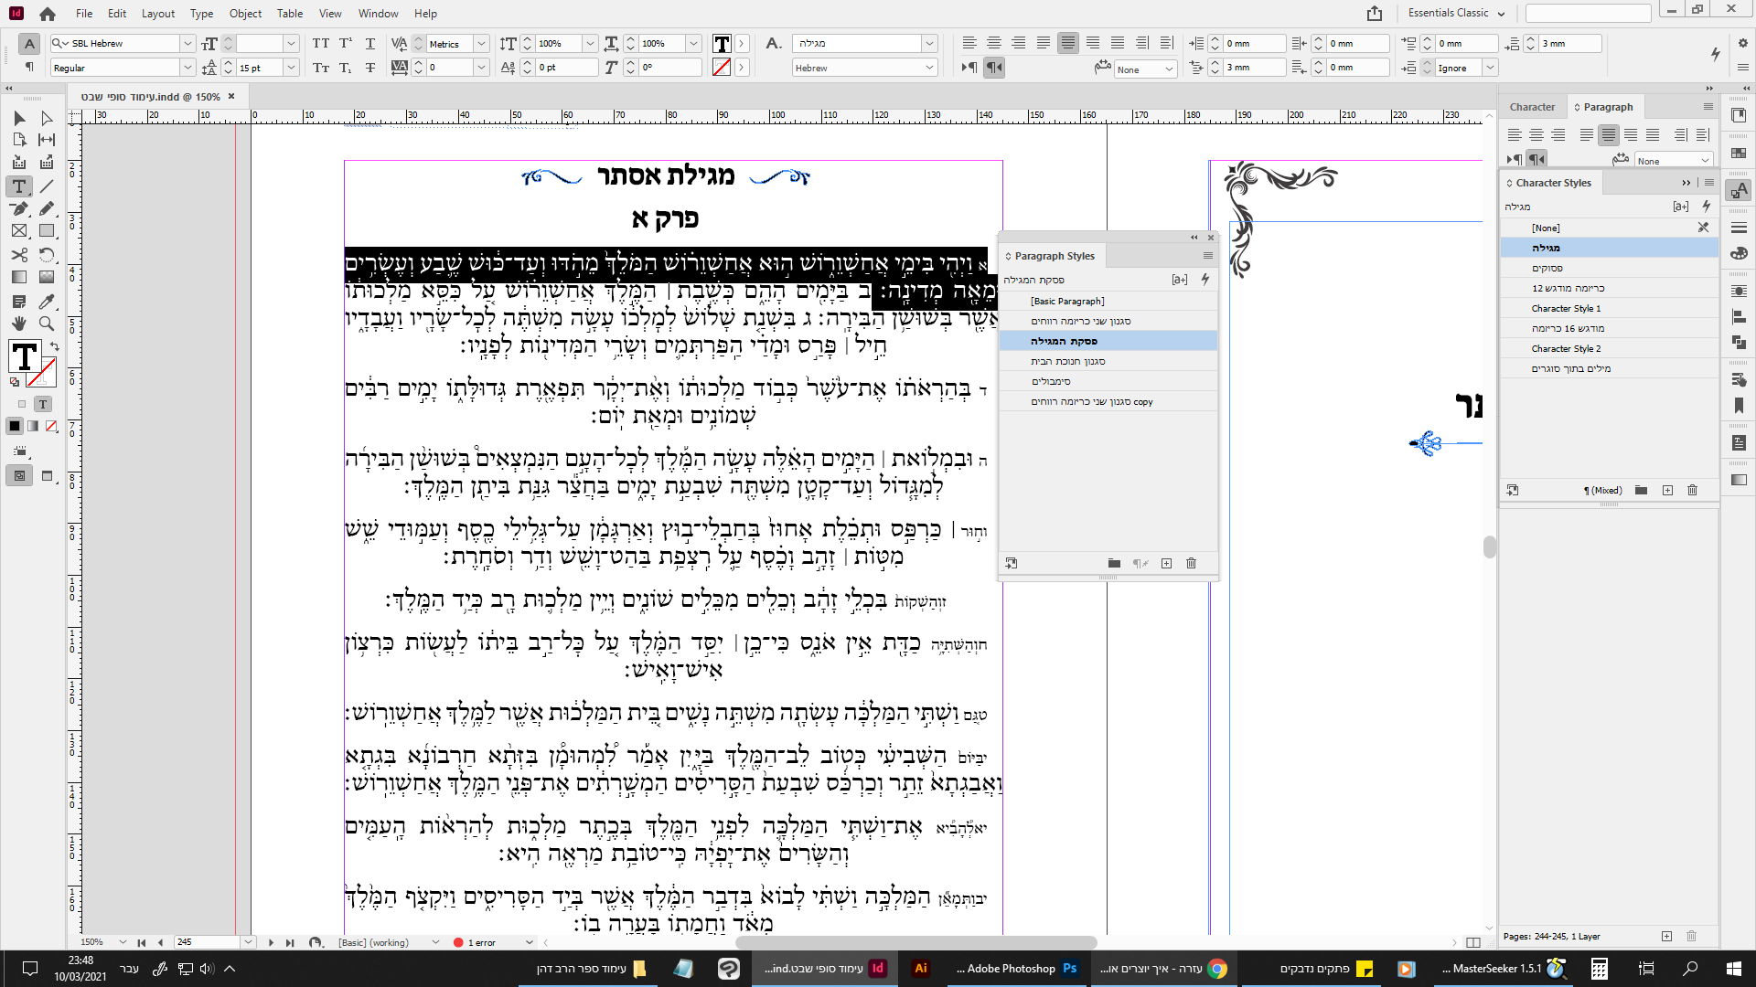Open Hebrew language dropdown
This screenshot has height=987, width=1756.
click(x=929, y=68)
